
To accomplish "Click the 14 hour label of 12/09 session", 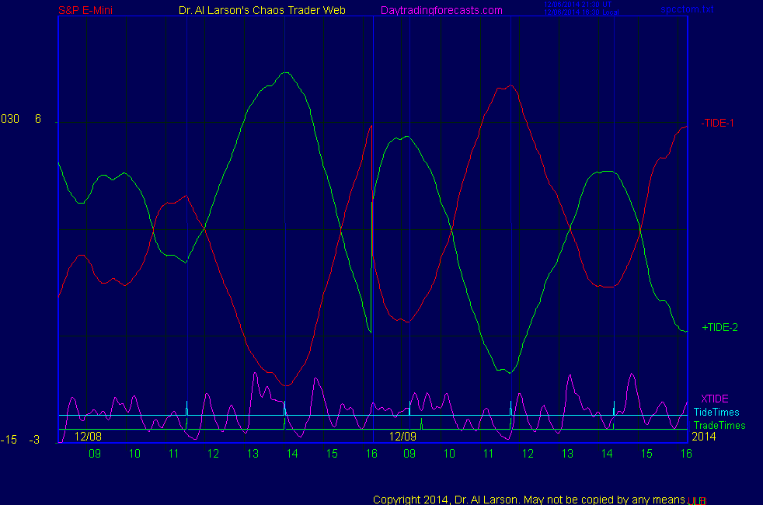I will click(607, 454).
